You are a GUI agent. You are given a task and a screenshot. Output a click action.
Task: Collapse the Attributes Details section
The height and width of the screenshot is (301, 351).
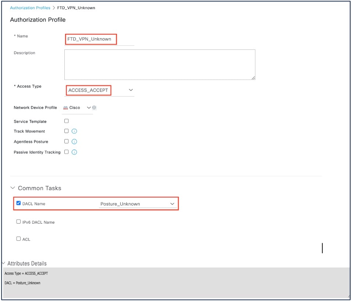[4, 263]
